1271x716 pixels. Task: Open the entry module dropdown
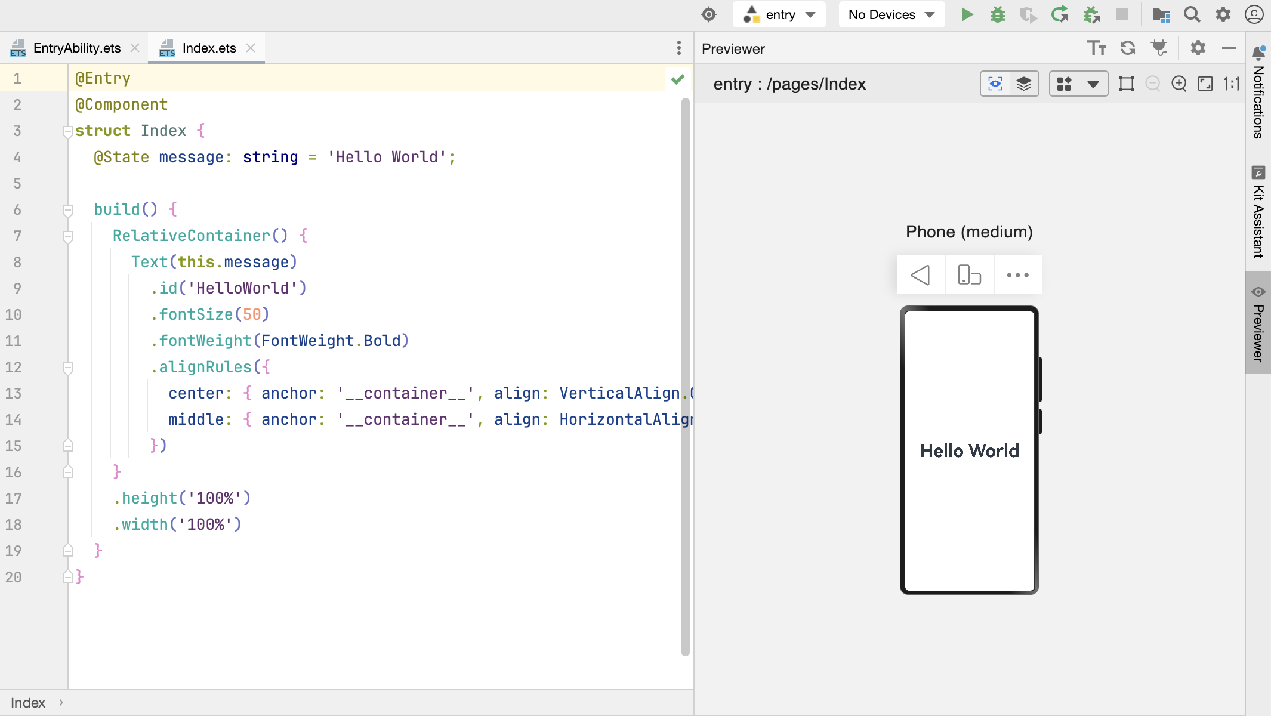779,14
